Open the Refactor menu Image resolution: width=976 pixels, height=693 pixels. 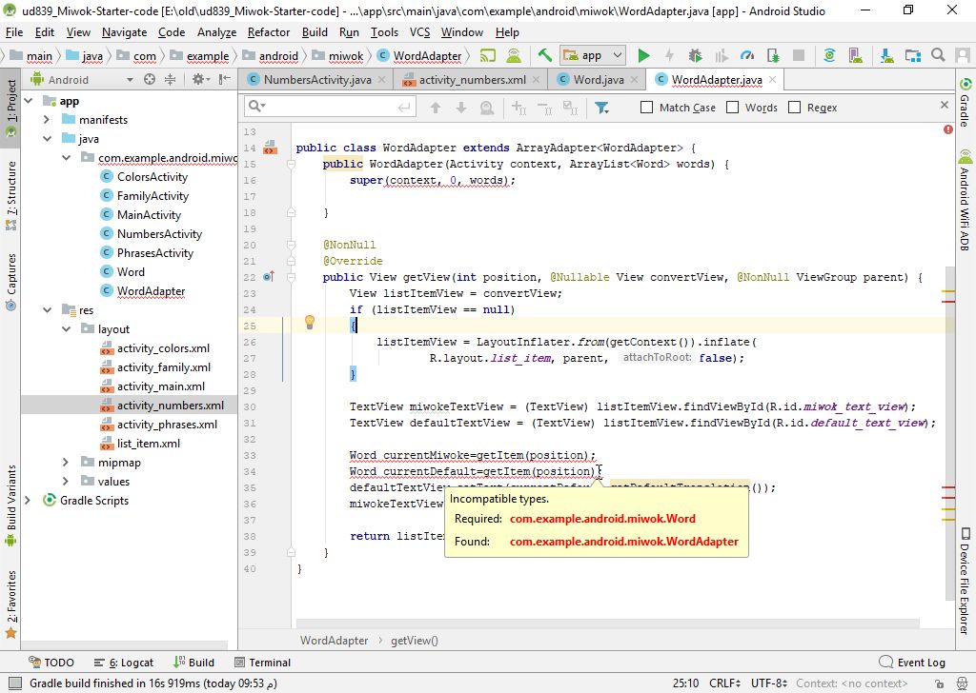pyautogui.click(x=269, y=31)
